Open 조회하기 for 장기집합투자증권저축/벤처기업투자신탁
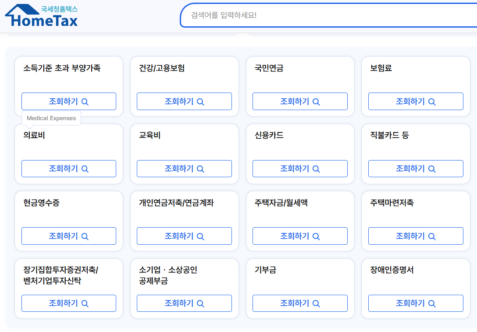This screenshot has width=477, height=332. (69, 303)
